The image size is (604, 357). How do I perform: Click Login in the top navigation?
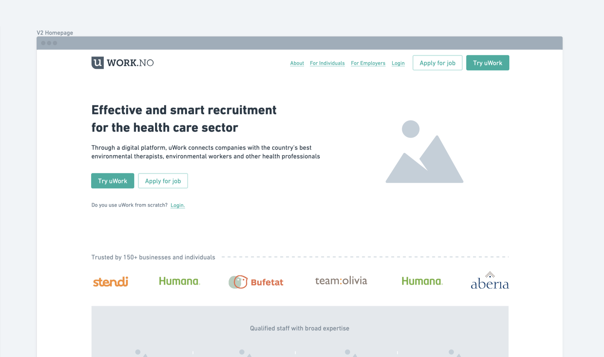click(x=398, y=63)
